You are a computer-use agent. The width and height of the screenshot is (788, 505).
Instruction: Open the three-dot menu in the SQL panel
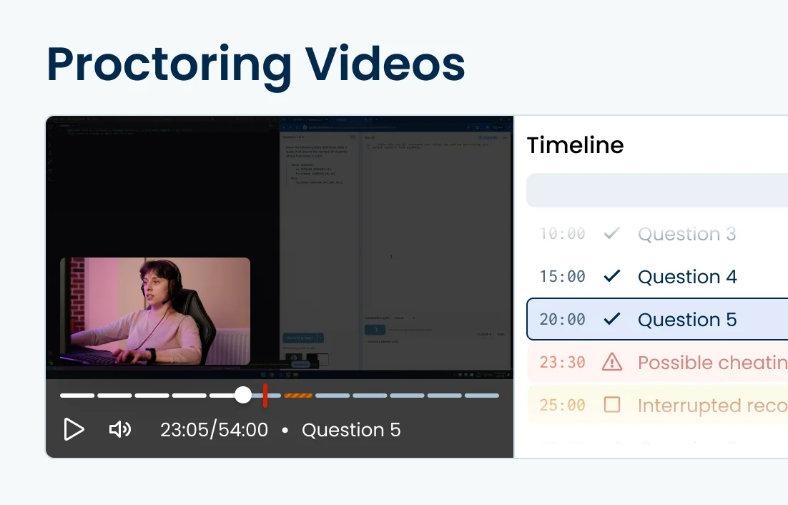point(504,137)
